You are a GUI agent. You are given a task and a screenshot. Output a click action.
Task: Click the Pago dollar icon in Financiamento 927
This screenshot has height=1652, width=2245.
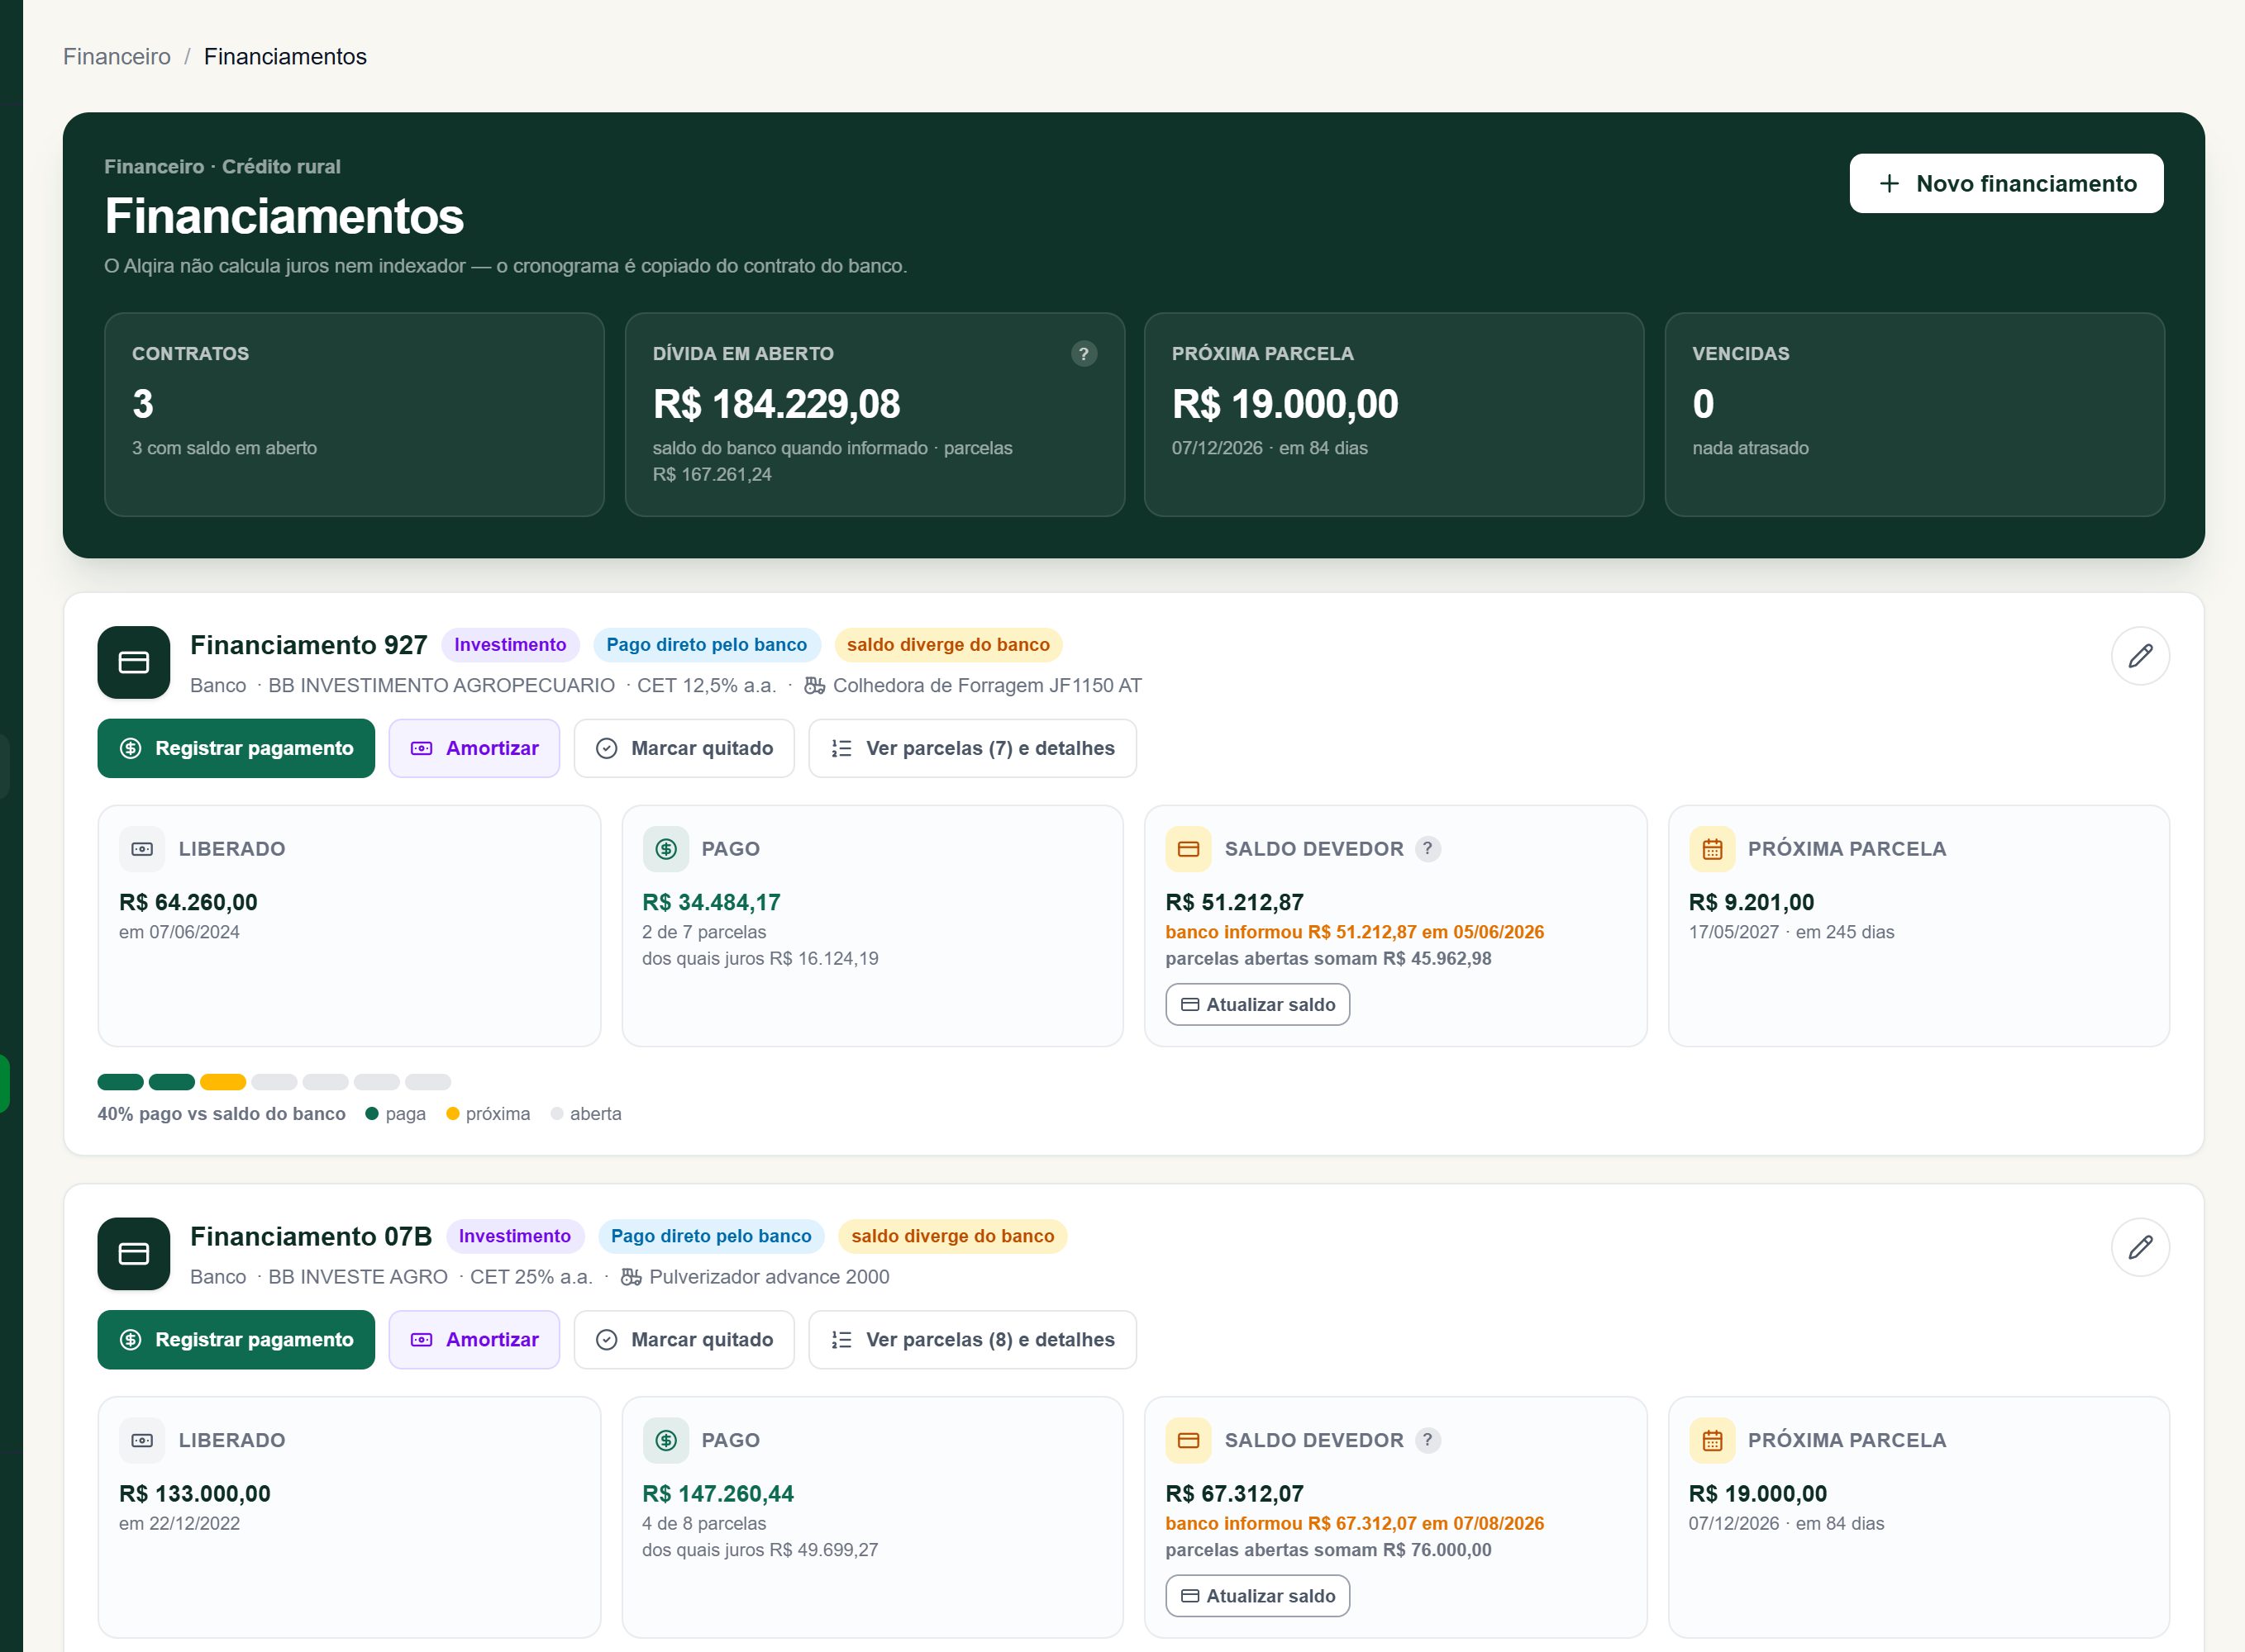[665, 849]
